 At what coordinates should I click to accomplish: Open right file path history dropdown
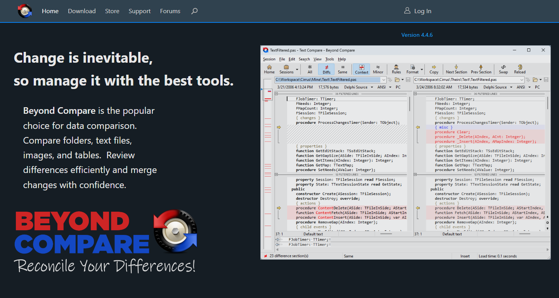point(522,80)
